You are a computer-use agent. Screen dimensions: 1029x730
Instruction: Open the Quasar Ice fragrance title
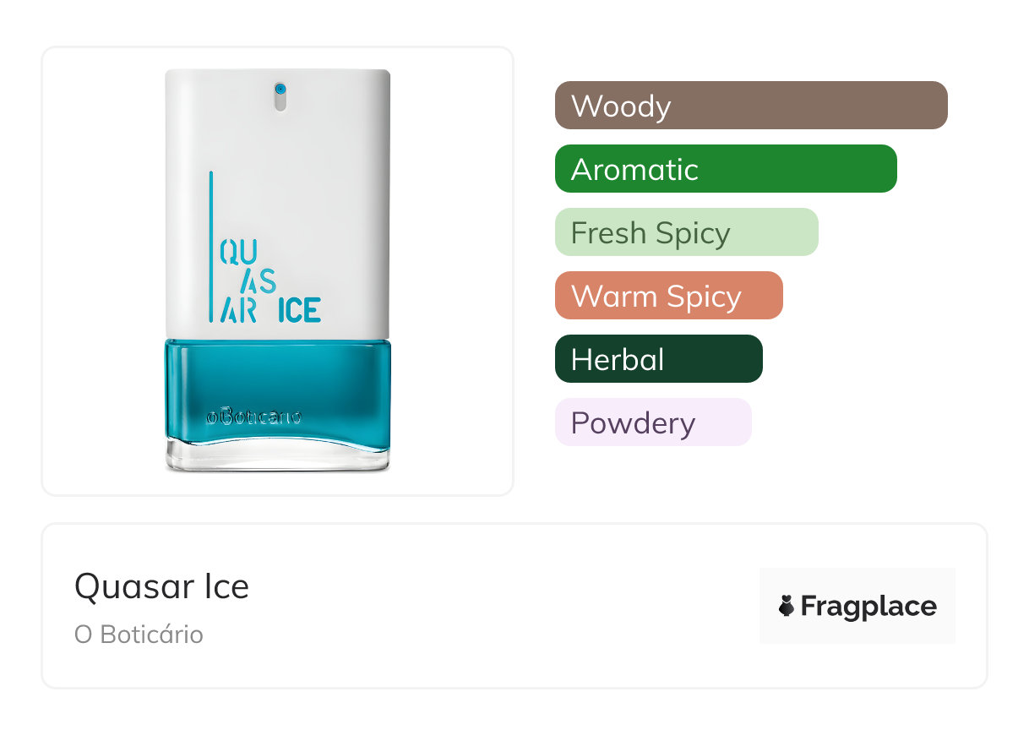tap(161, 586)
